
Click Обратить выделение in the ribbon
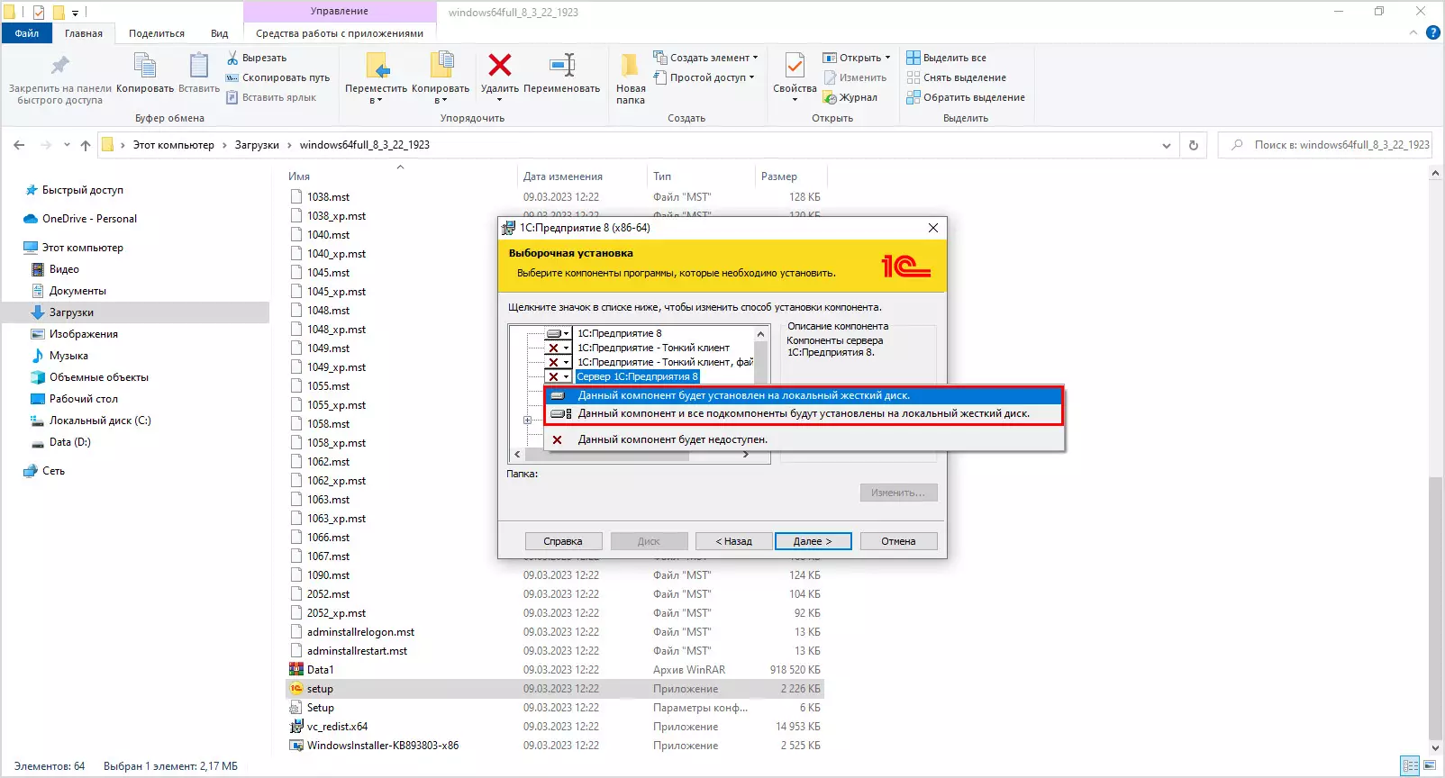[x=966, y=97]
